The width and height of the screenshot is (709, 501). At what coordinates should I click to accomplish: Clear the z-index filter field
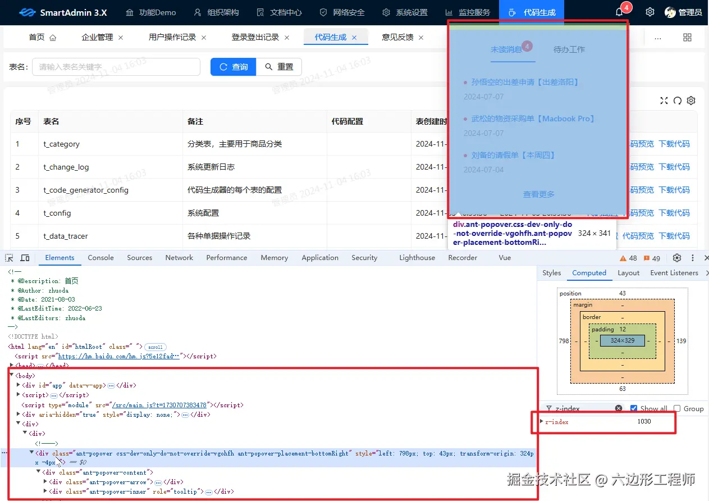(619, 408)
